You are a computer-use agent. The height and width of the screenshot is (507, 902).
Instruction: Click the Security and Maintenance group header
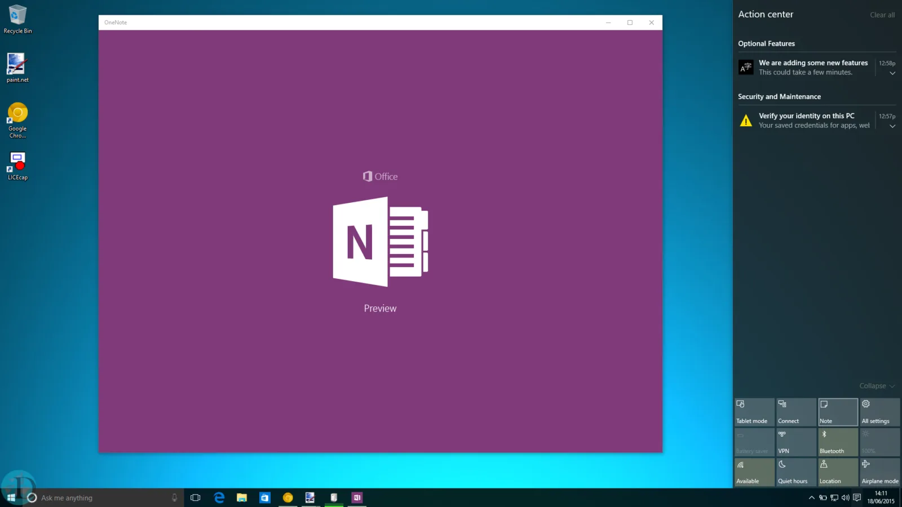coord(779,97)
